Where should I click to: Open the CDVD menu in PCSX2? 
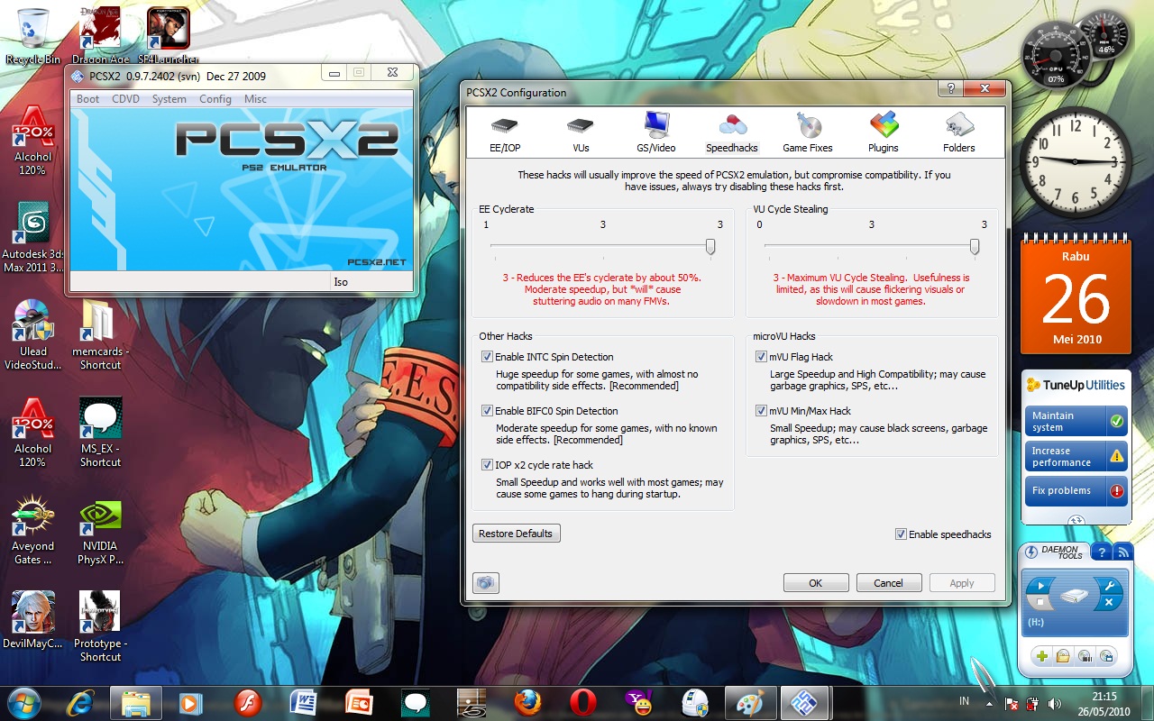[x=126, y=99]
